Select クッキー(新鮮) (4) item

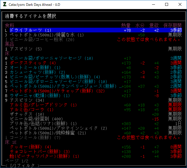point(30,147)
